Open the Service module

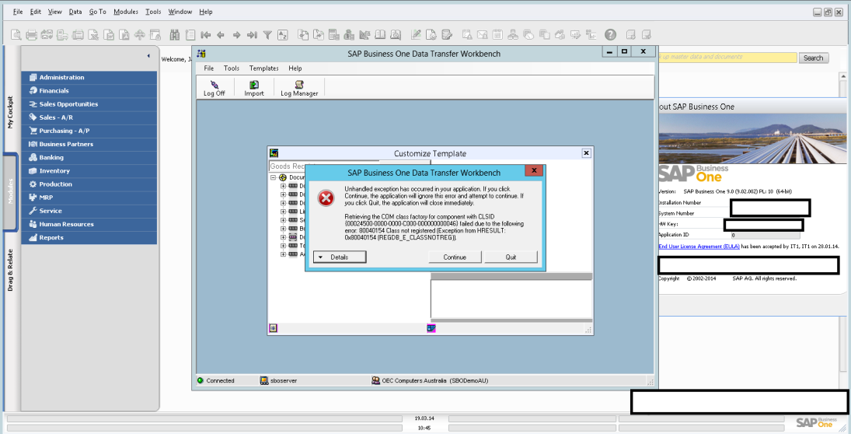(x=51, y=211)
